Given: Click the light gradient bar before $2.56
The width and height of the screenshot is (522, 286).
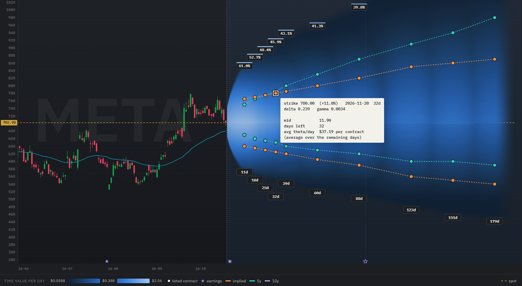Looking at the screenshot, I should [x=133, y=281].
